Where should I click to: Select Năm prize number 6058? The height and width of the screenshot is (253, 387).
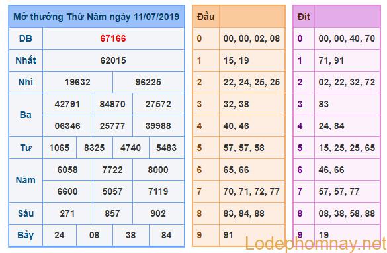coord(67,170)
